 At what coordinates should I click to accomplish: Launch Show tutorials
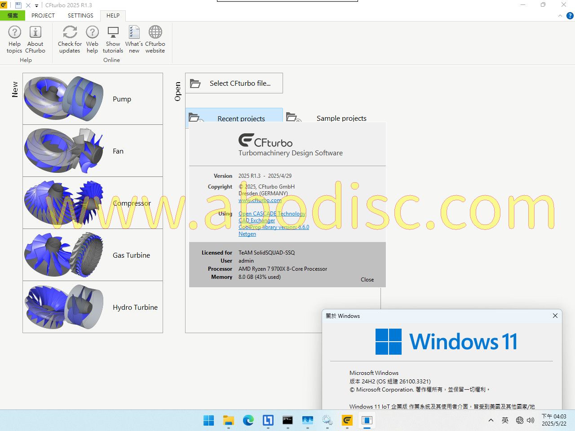113,40
